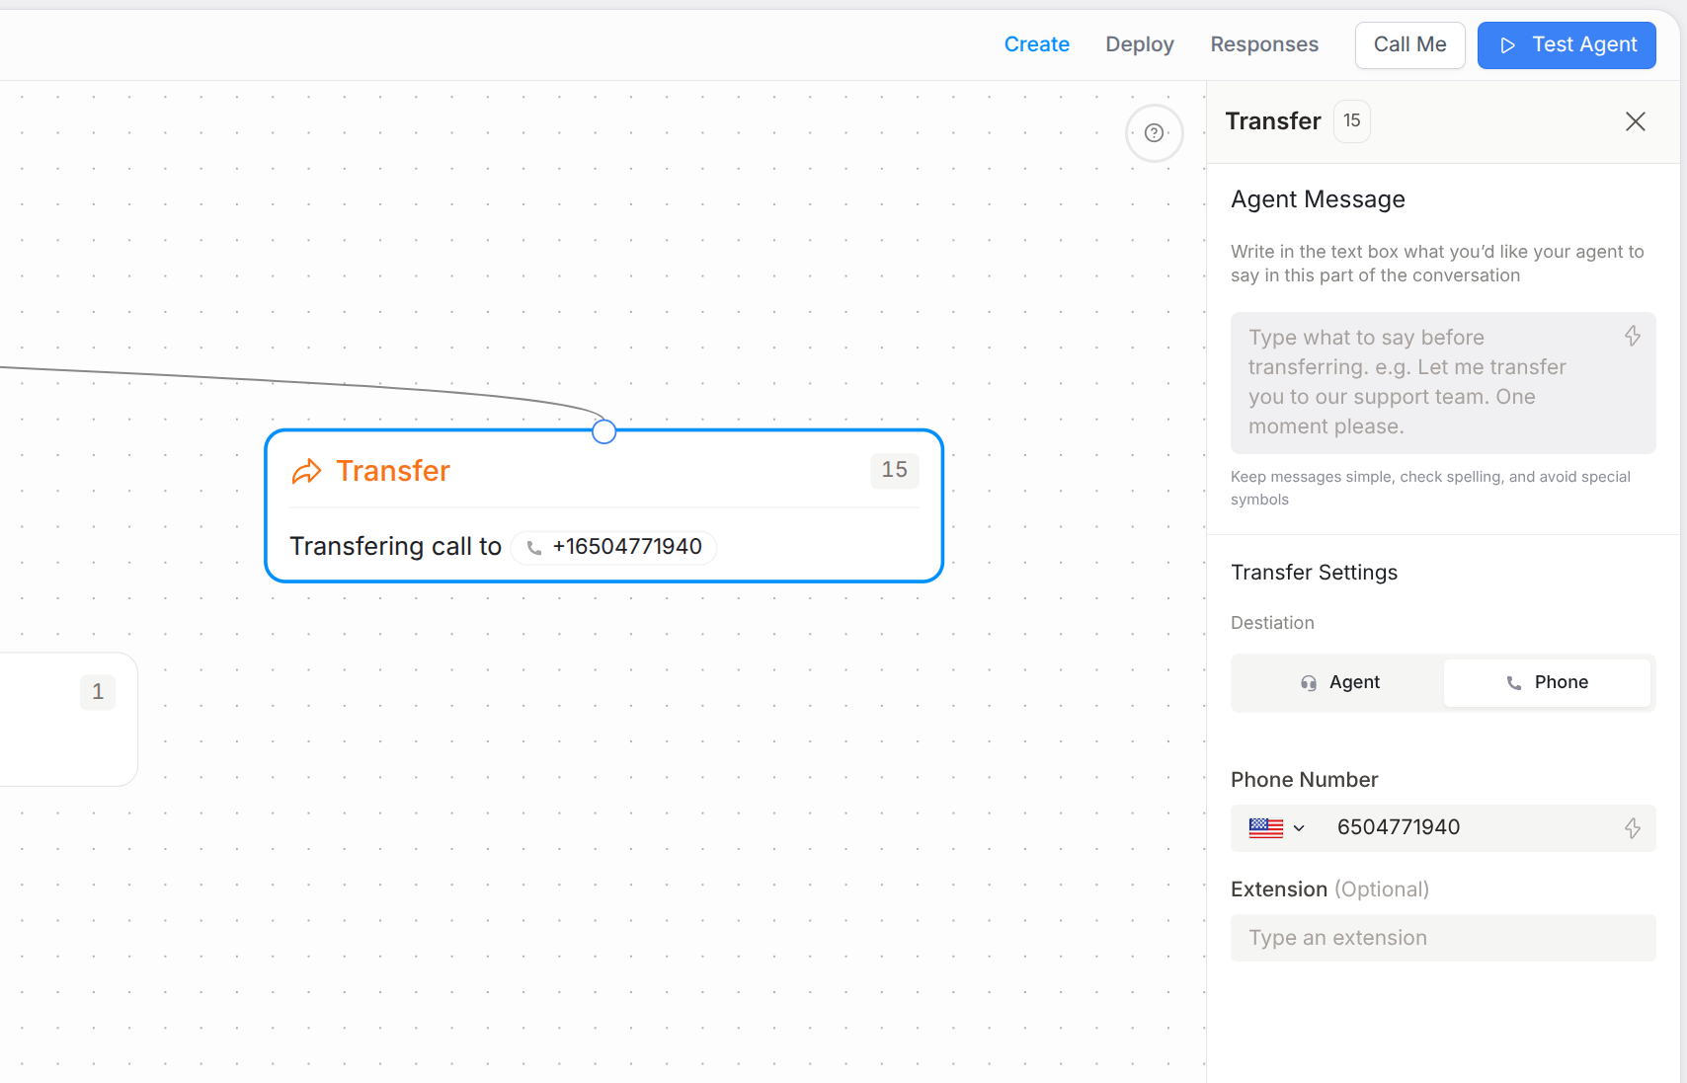Viewport: 1687px width, 1083px height.
Task: Start a test with the Test Agent button
Action: (1566, 44)
